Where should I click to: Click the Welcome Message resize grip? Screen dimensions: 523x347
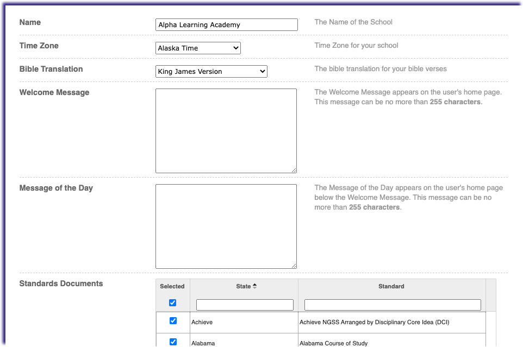(x=295, y=171)
